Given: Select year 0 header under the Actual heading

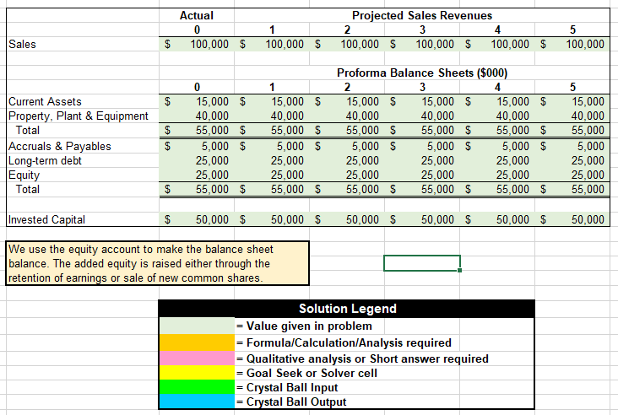Looking at the screenshot, I should point(197,30).
